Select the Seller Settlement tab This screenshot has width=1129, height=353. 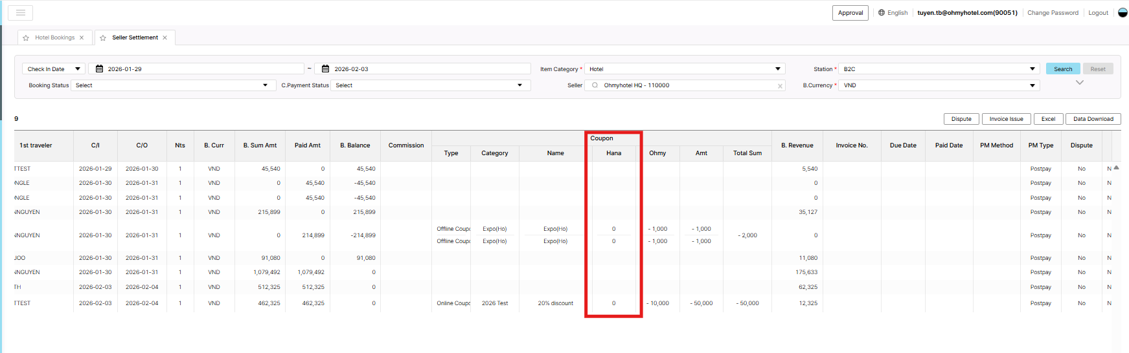click(135, 38)
